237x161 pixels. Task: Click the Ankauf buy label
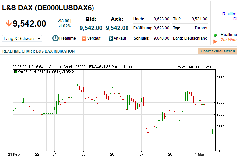(120, 38)
